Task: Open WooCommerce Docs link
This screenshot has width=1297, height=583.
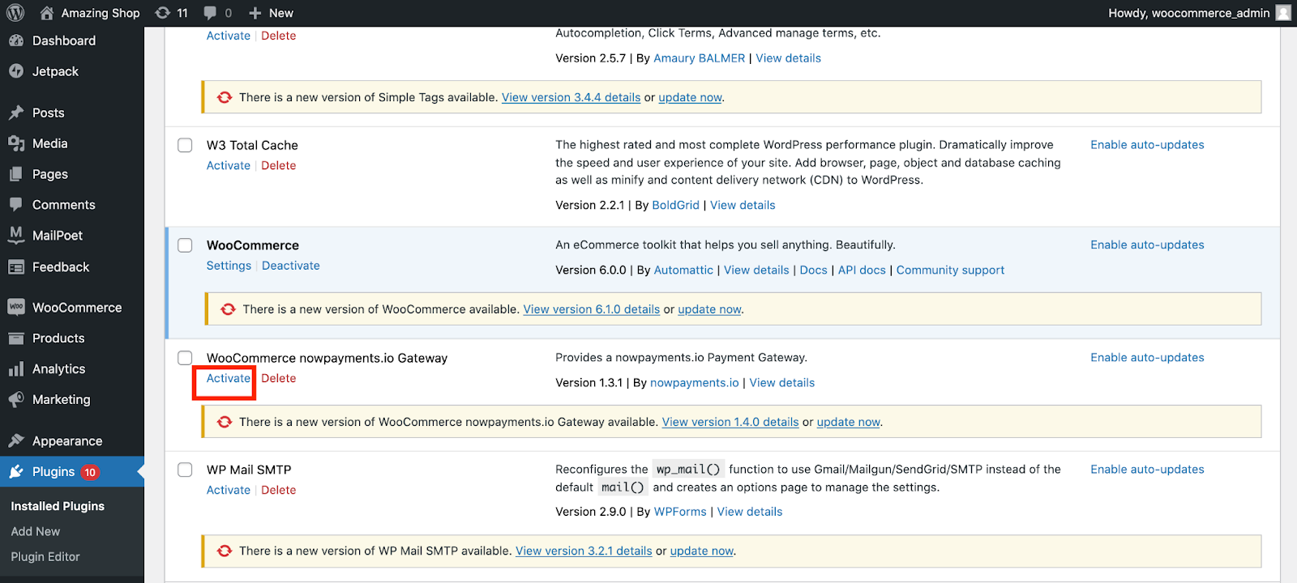Action: coord(813,270)
